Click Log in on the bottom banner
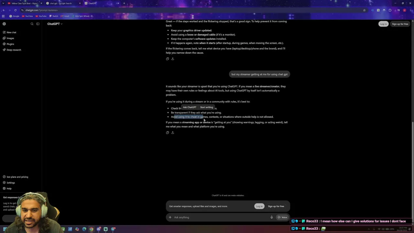Image resolution: width=414 pixels, height=233 pixels. pyautogui.click(x=259, y=206)
